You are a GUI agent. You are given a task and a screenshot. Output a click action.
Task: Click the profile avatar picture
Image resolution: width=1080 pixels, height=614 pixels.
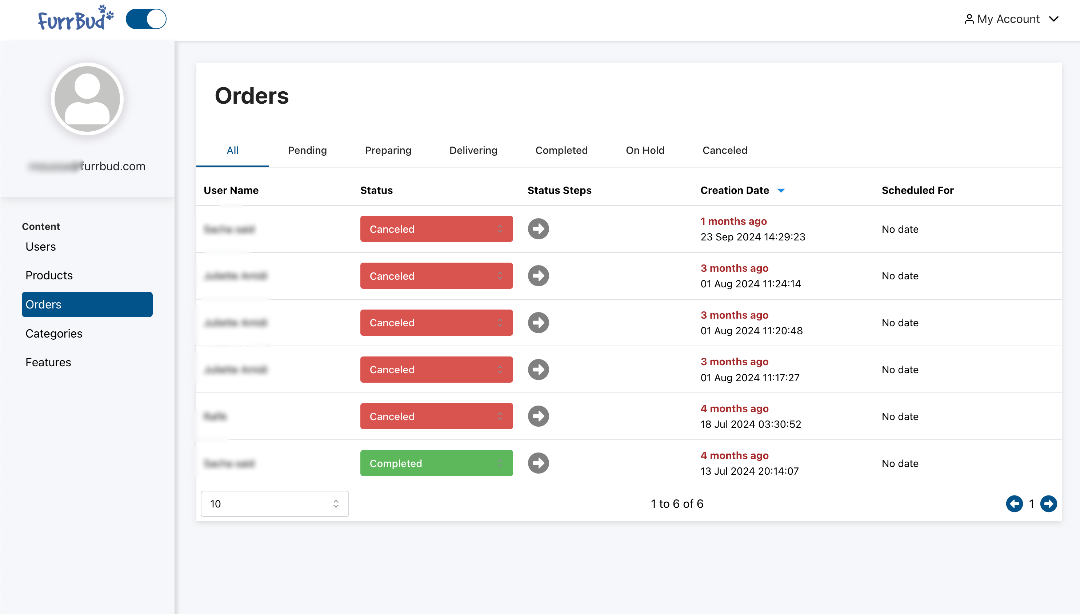pyautogui.click(x=87, y=99)
